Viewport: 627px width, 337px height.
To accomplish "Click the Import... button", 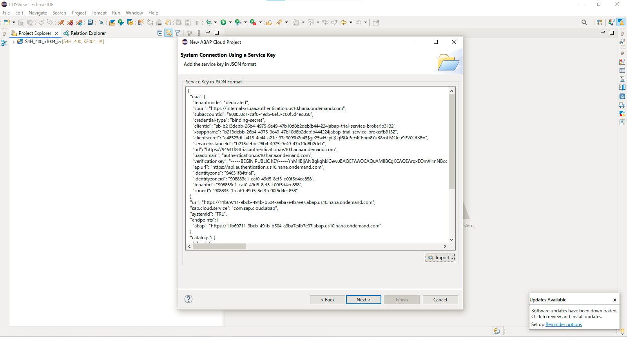I will pos(440,258).
